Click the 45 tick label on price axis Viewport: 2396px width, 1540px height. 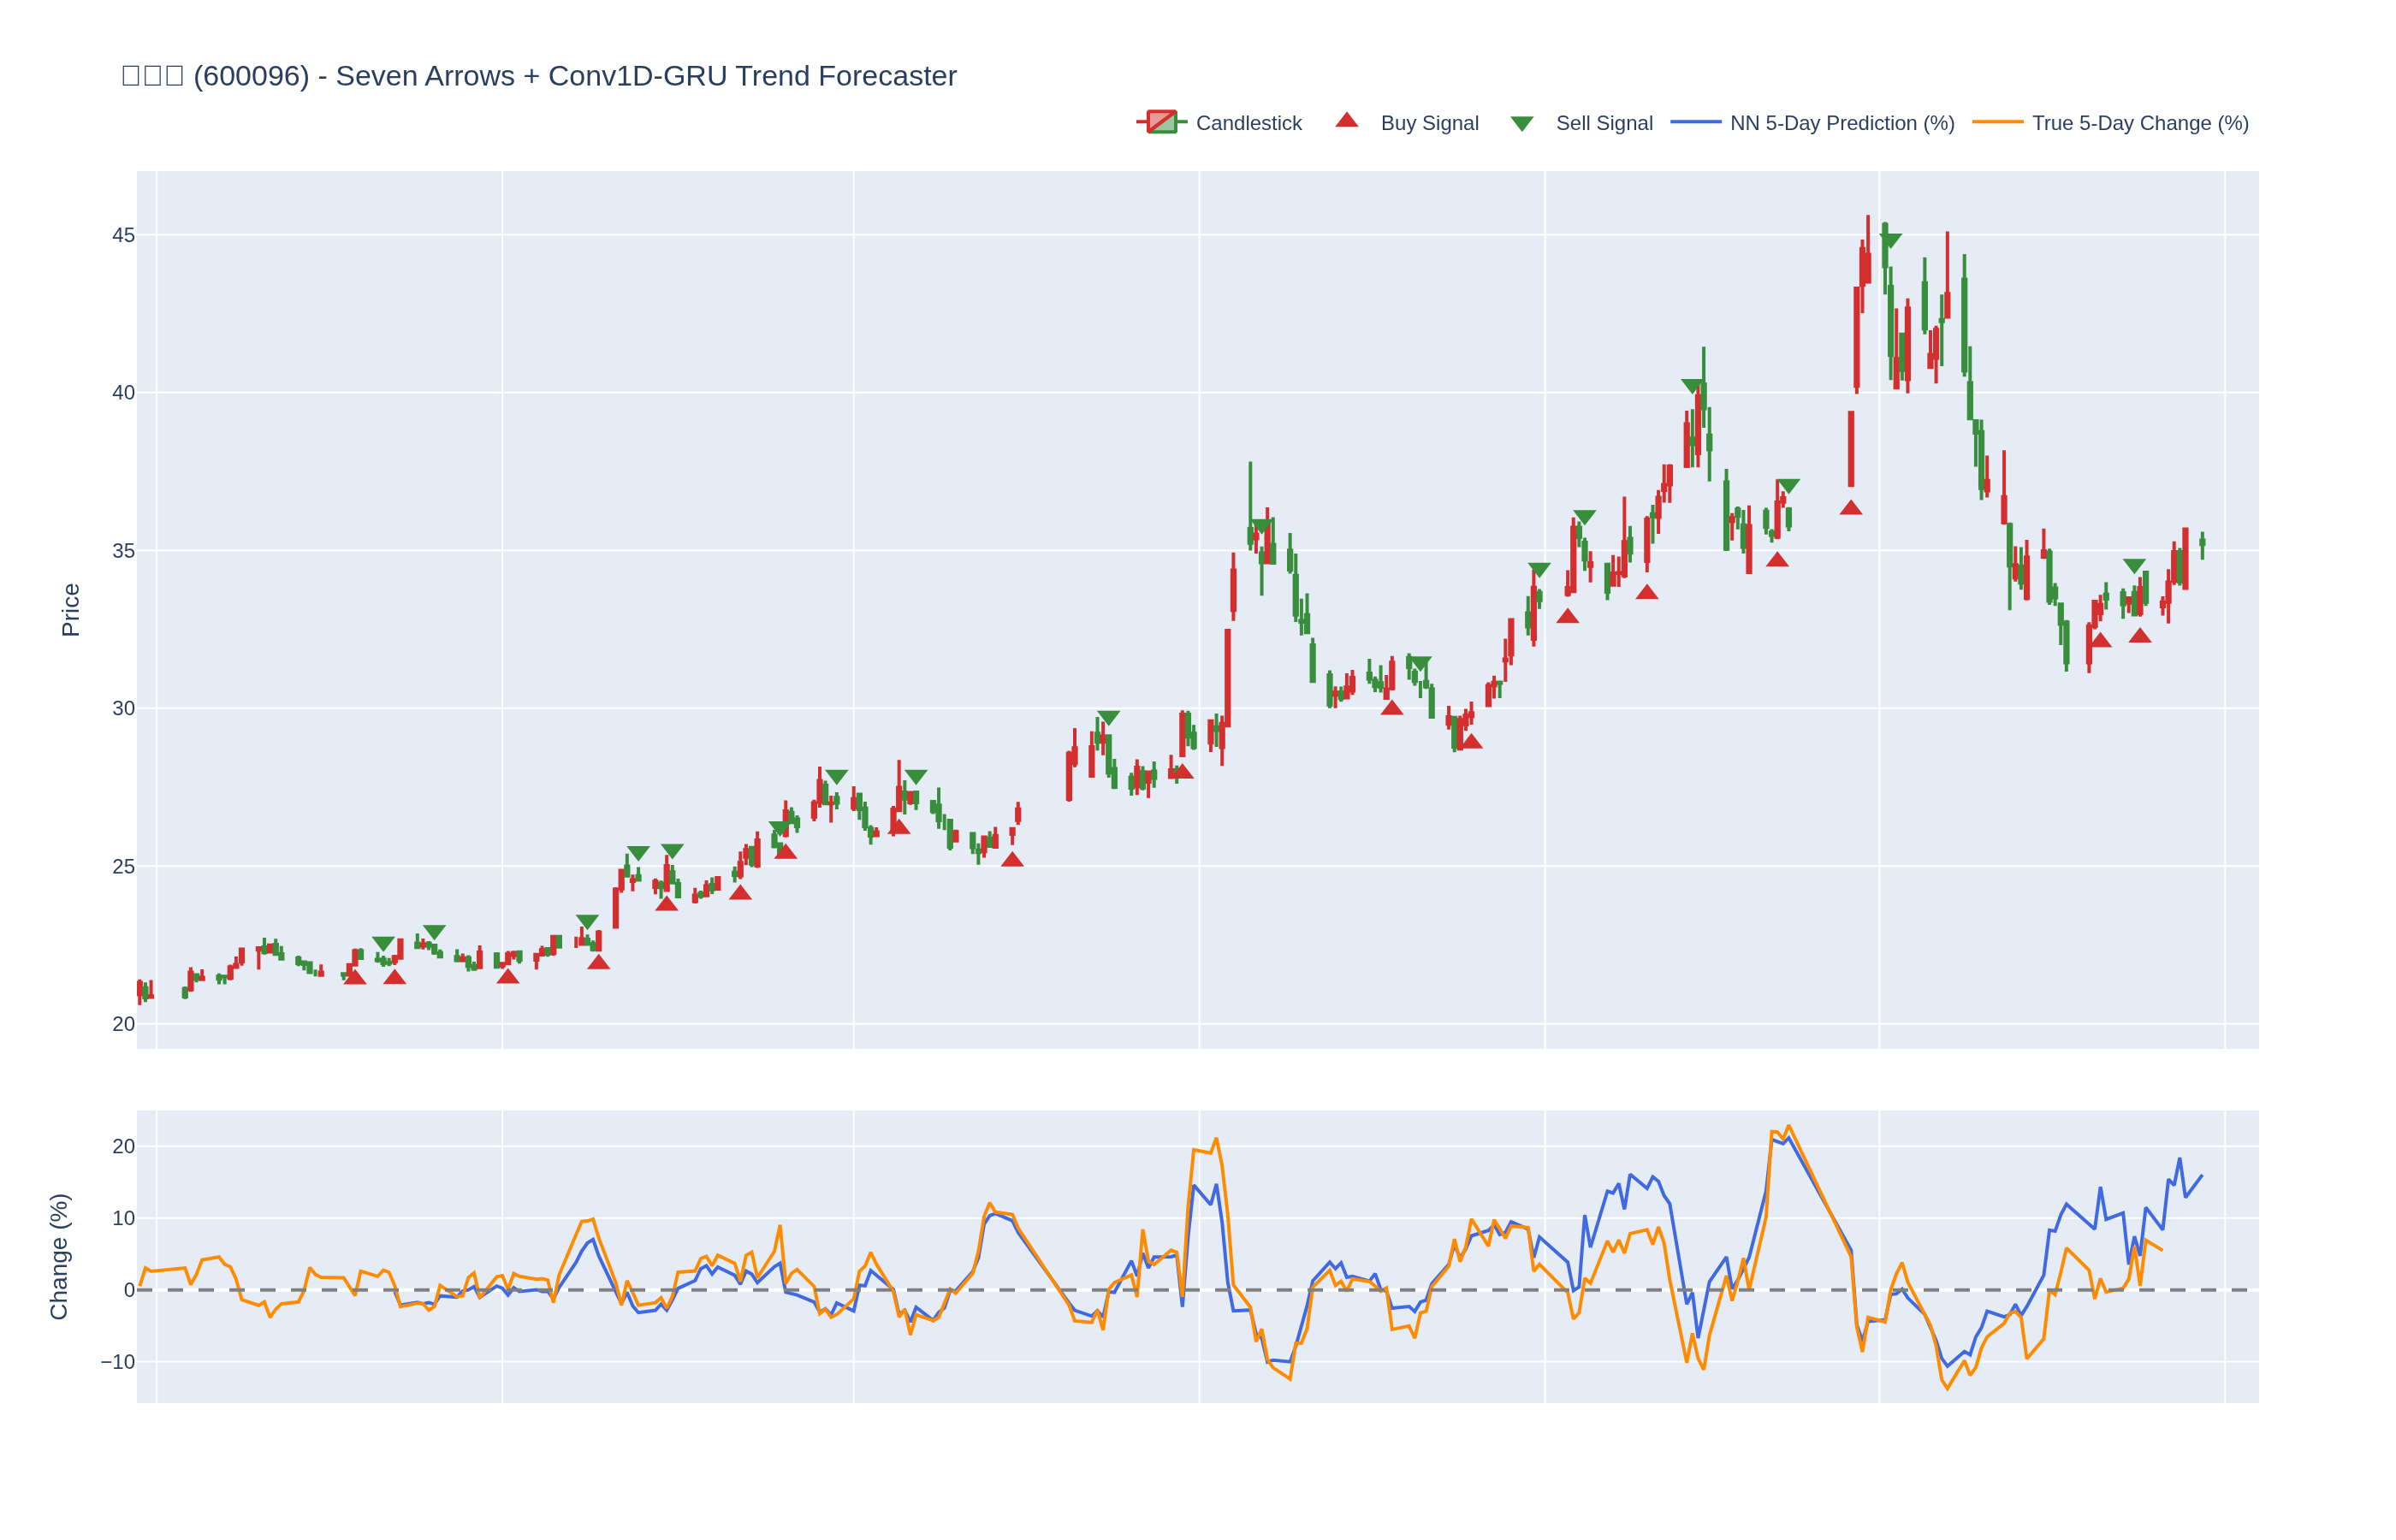[x=123, y=235]
